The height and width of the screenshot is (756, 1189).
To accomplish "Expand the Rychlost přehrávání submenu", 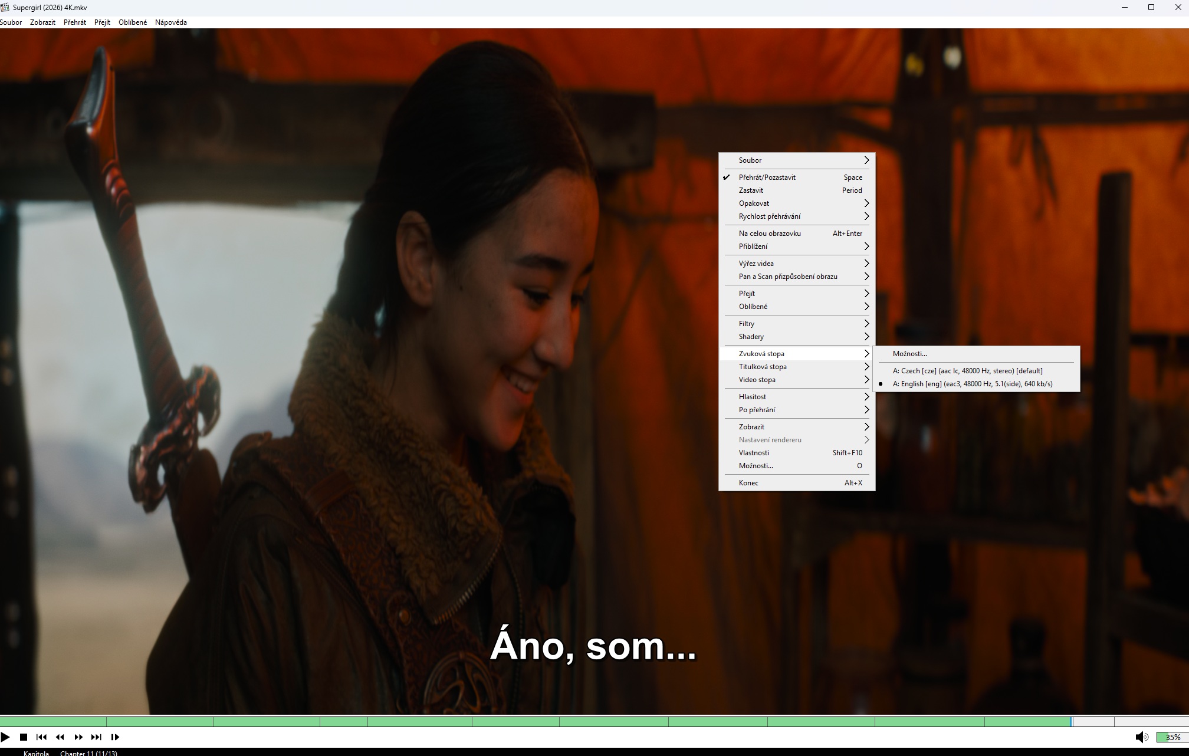I will coord(797,216).
